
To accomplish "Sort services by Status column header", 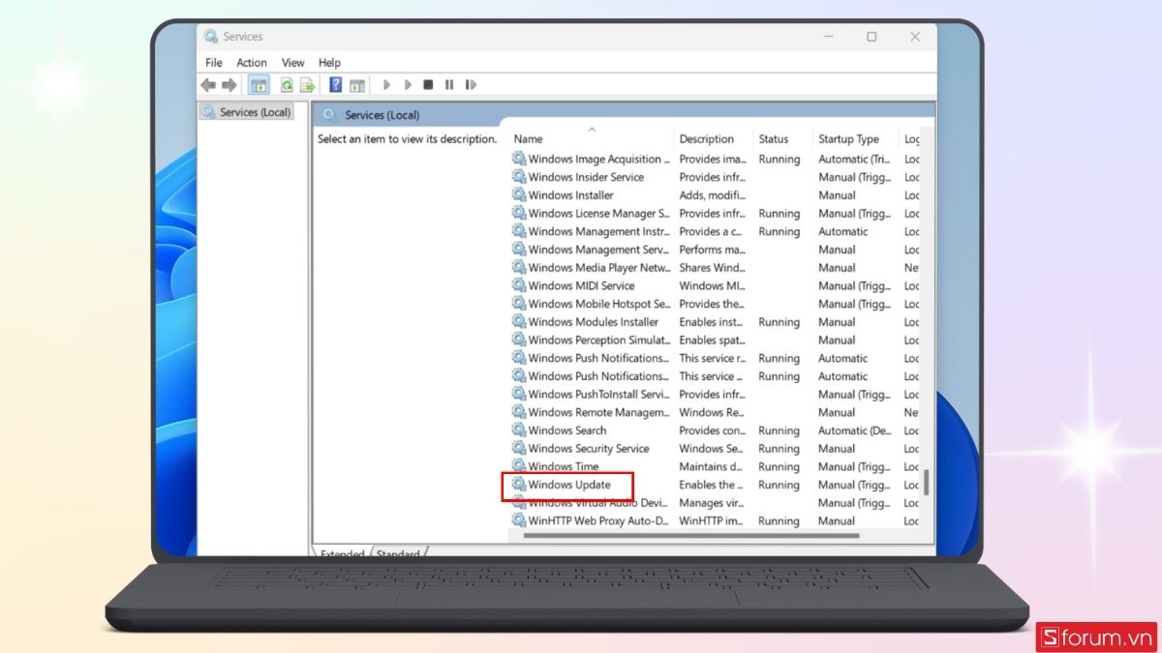I will pos(774,139).
